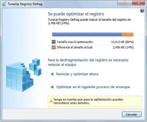Click the TuneUp Registry Defrag window title text
The height and width of the screenshot is (122, 147).
(25, 4)
